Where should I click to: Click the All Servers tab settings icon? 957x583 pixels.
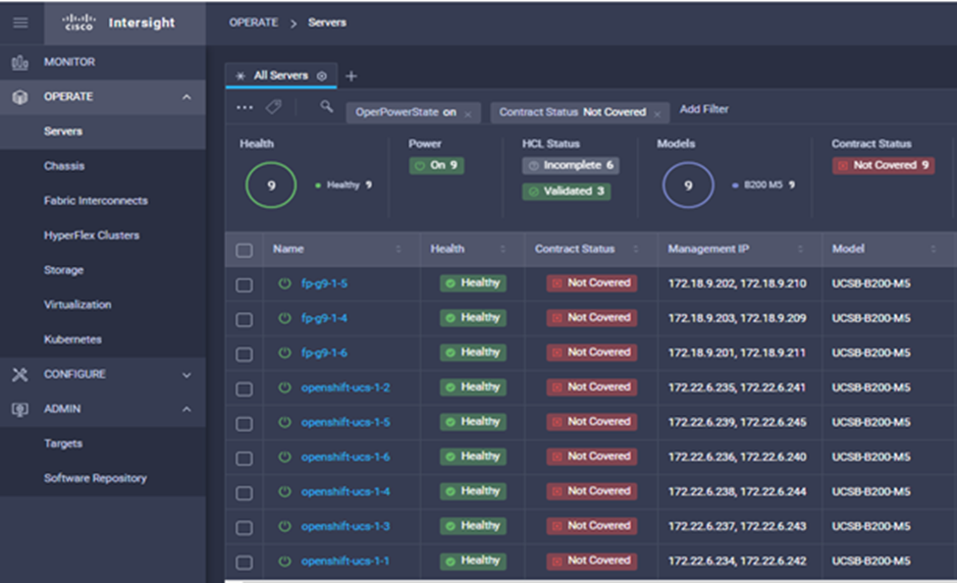(322, 77)
